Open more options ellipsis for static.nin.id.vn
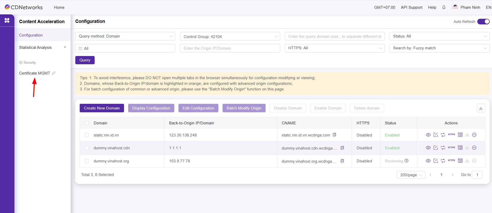Screen dimensions: 492x213 [474, 135]
